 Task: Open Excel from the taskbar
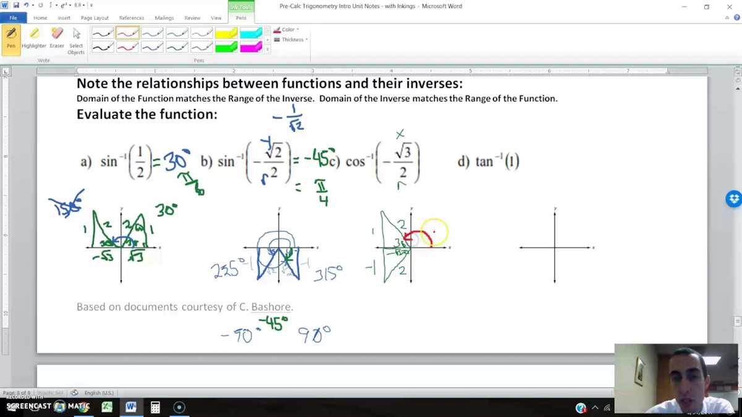point(107,407)
